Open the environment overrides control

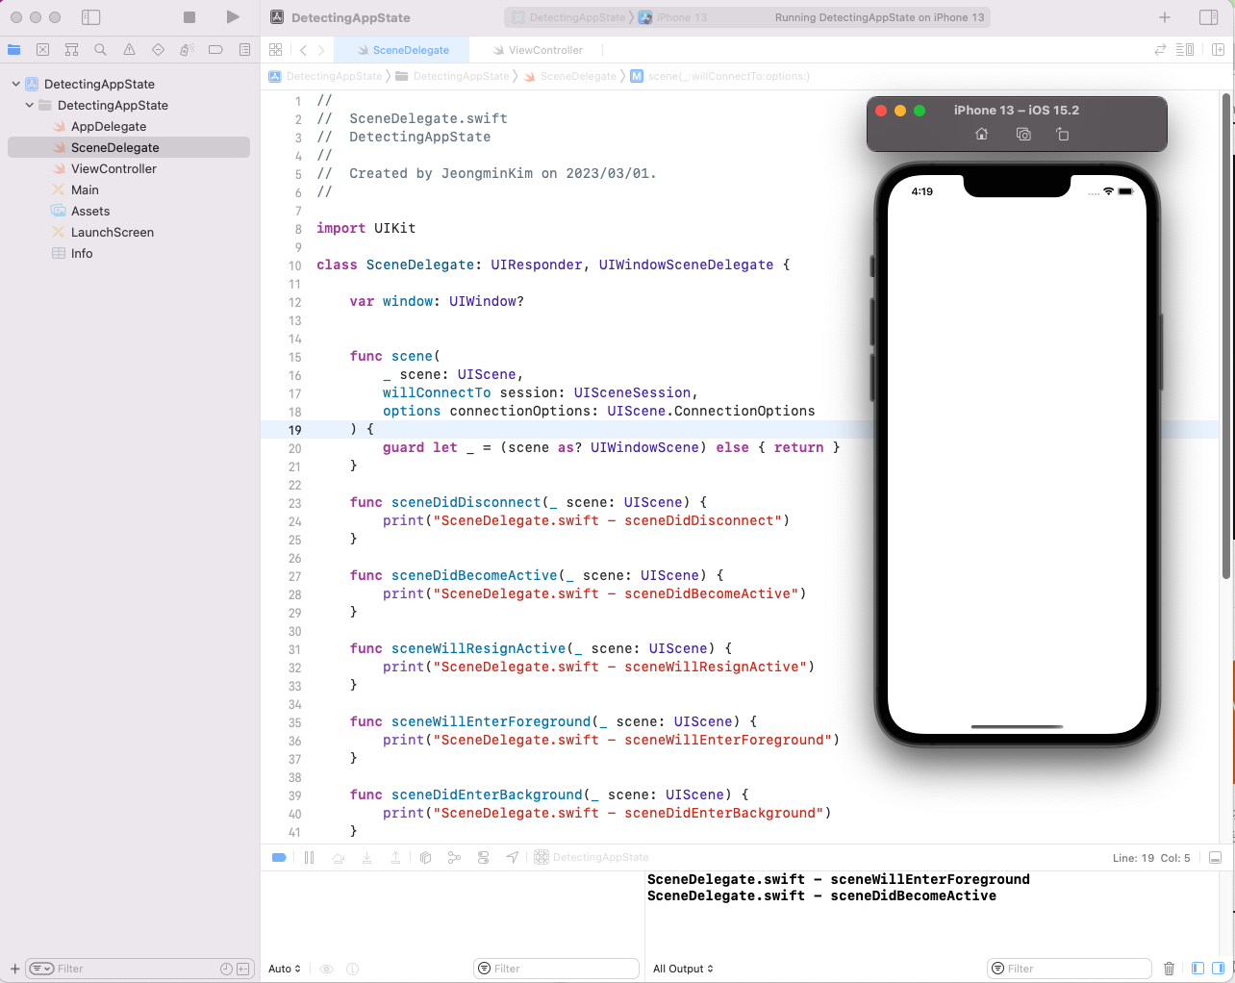click(x=483, y=857)
